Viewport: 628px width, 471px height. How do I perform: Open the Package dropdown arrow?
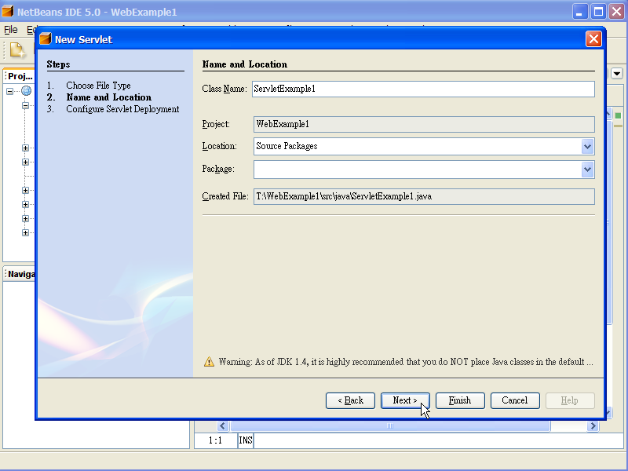[587, 170]
